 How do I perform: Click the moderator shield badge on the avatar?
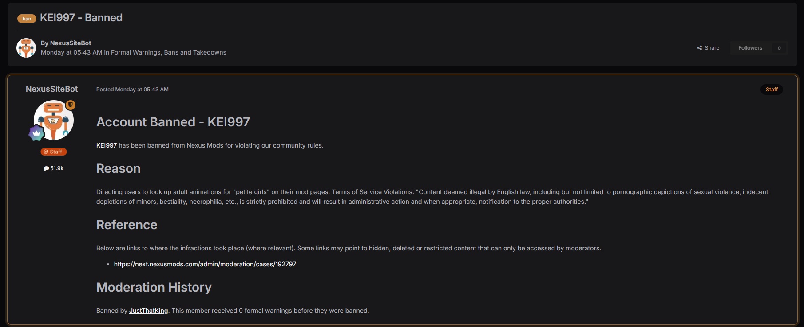pyautogui.click(x=71, y=105)
